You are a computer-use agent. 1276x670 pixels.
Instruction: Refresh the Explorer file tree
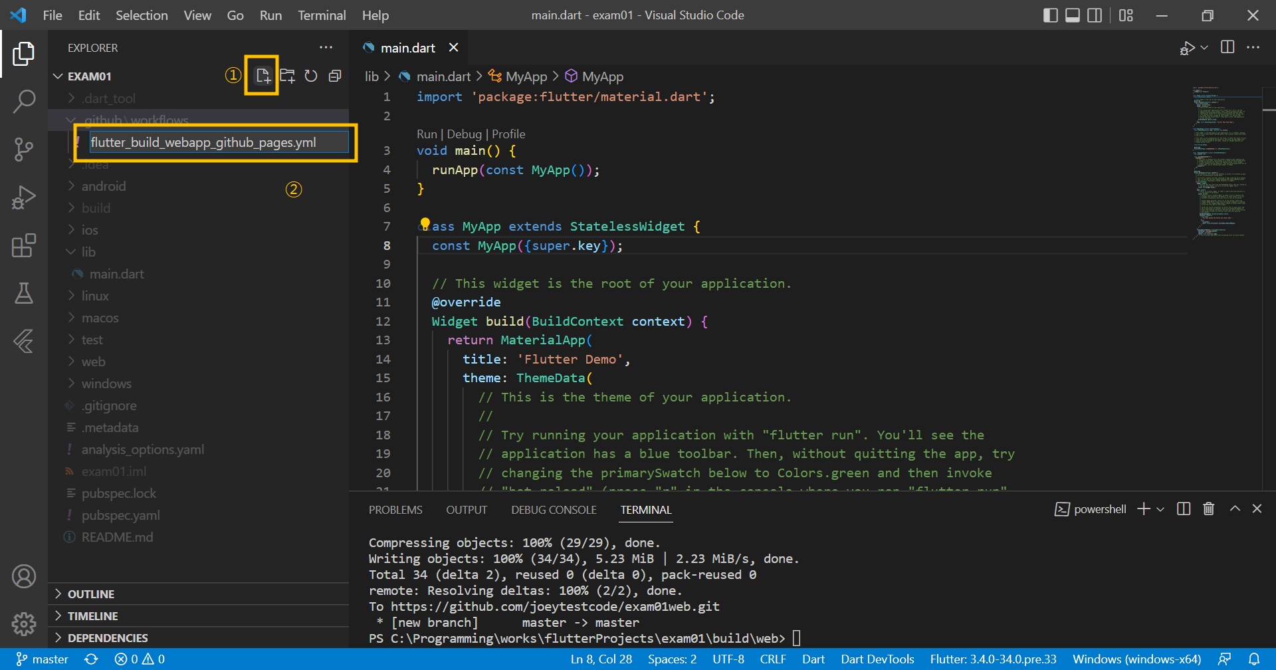(311, 76)
